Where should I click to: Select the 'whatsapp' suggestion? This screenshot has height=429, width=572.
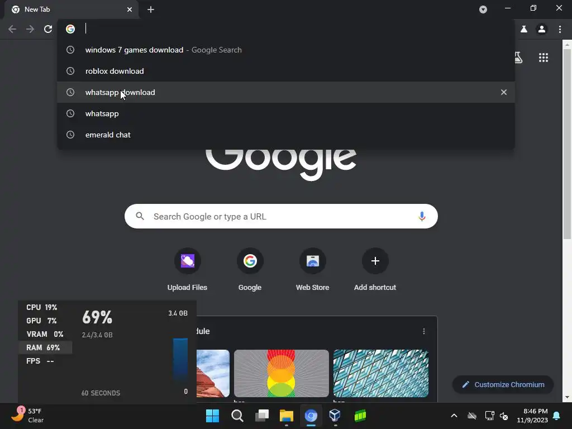(286, 113)
